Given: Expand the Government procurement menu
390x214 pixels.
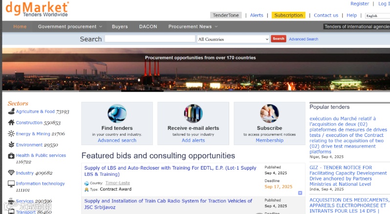Looking at the screenshot, I should (x=70, y=26).
